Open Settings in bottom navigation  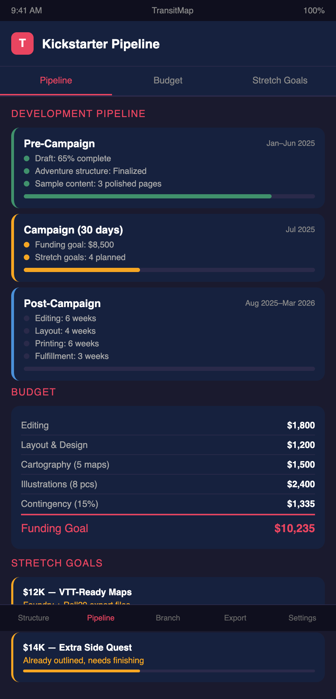point(302,618)
